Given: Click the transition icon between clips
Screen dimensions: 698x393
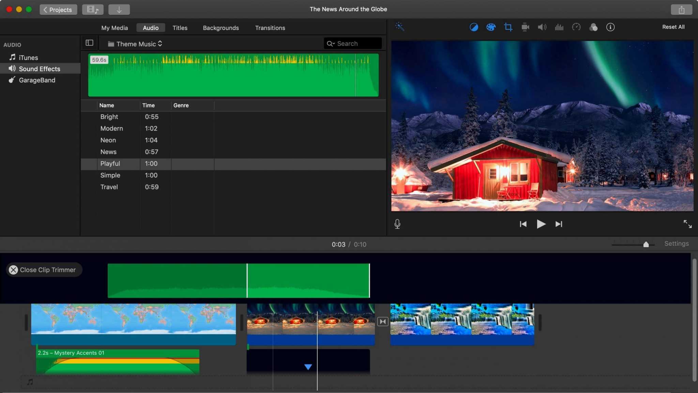Looking at the screenshot, I should [382, 321].
